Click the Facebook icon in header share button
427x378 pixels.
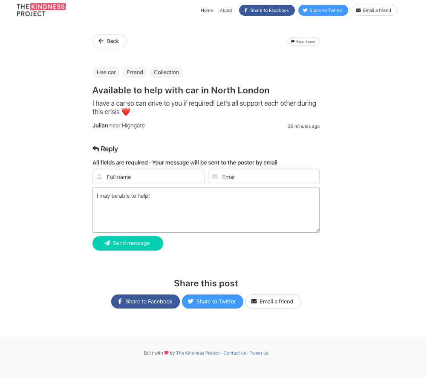click(245, 10)
